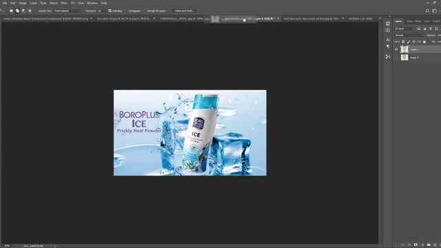Click the prevent artboard auto-nesting lock icon
Image resolution: width=441 pixels, height=248 pixels.
tap(419, 41)
